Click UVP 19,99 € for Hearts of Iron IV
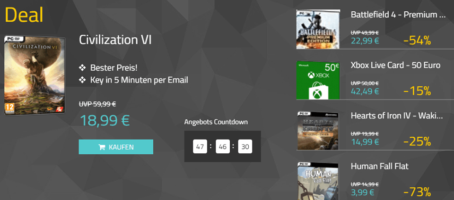The width and height of the screenshot is (454, 200). (365, 133)
